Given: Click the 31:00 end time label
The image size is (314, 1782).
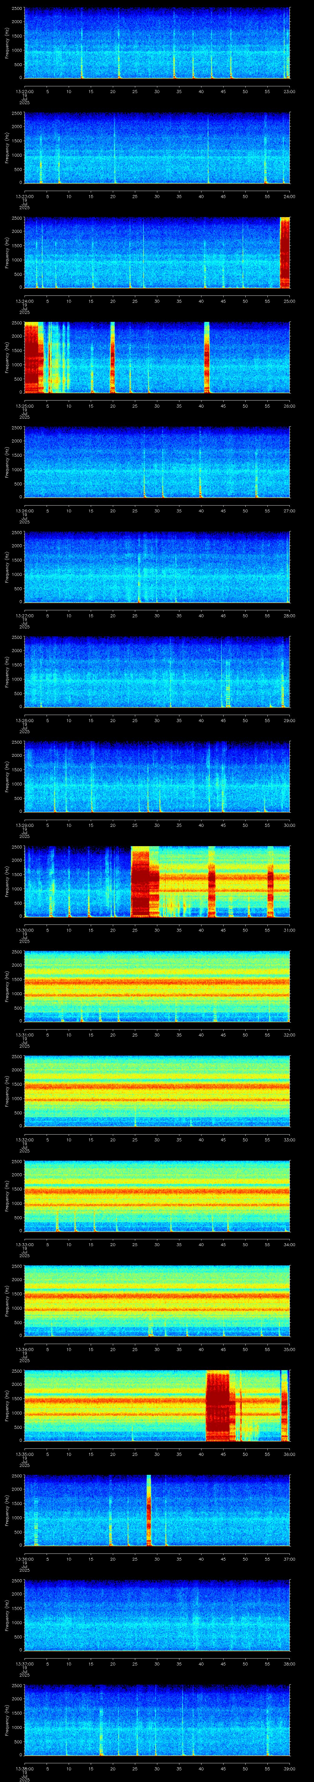Looking at the screenshot, I should (289, 930).
